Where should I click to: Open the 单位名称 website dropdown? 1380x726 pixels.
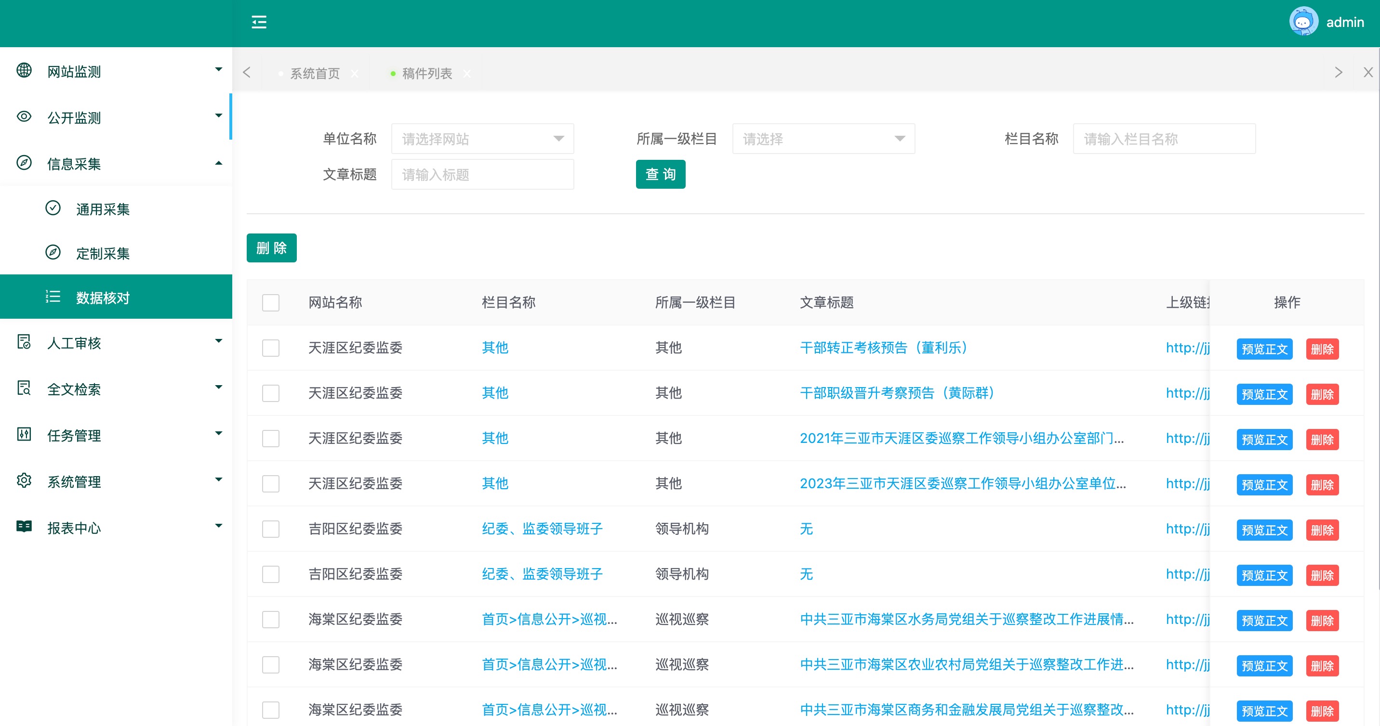pyautogui.click(x=482, y=139)
